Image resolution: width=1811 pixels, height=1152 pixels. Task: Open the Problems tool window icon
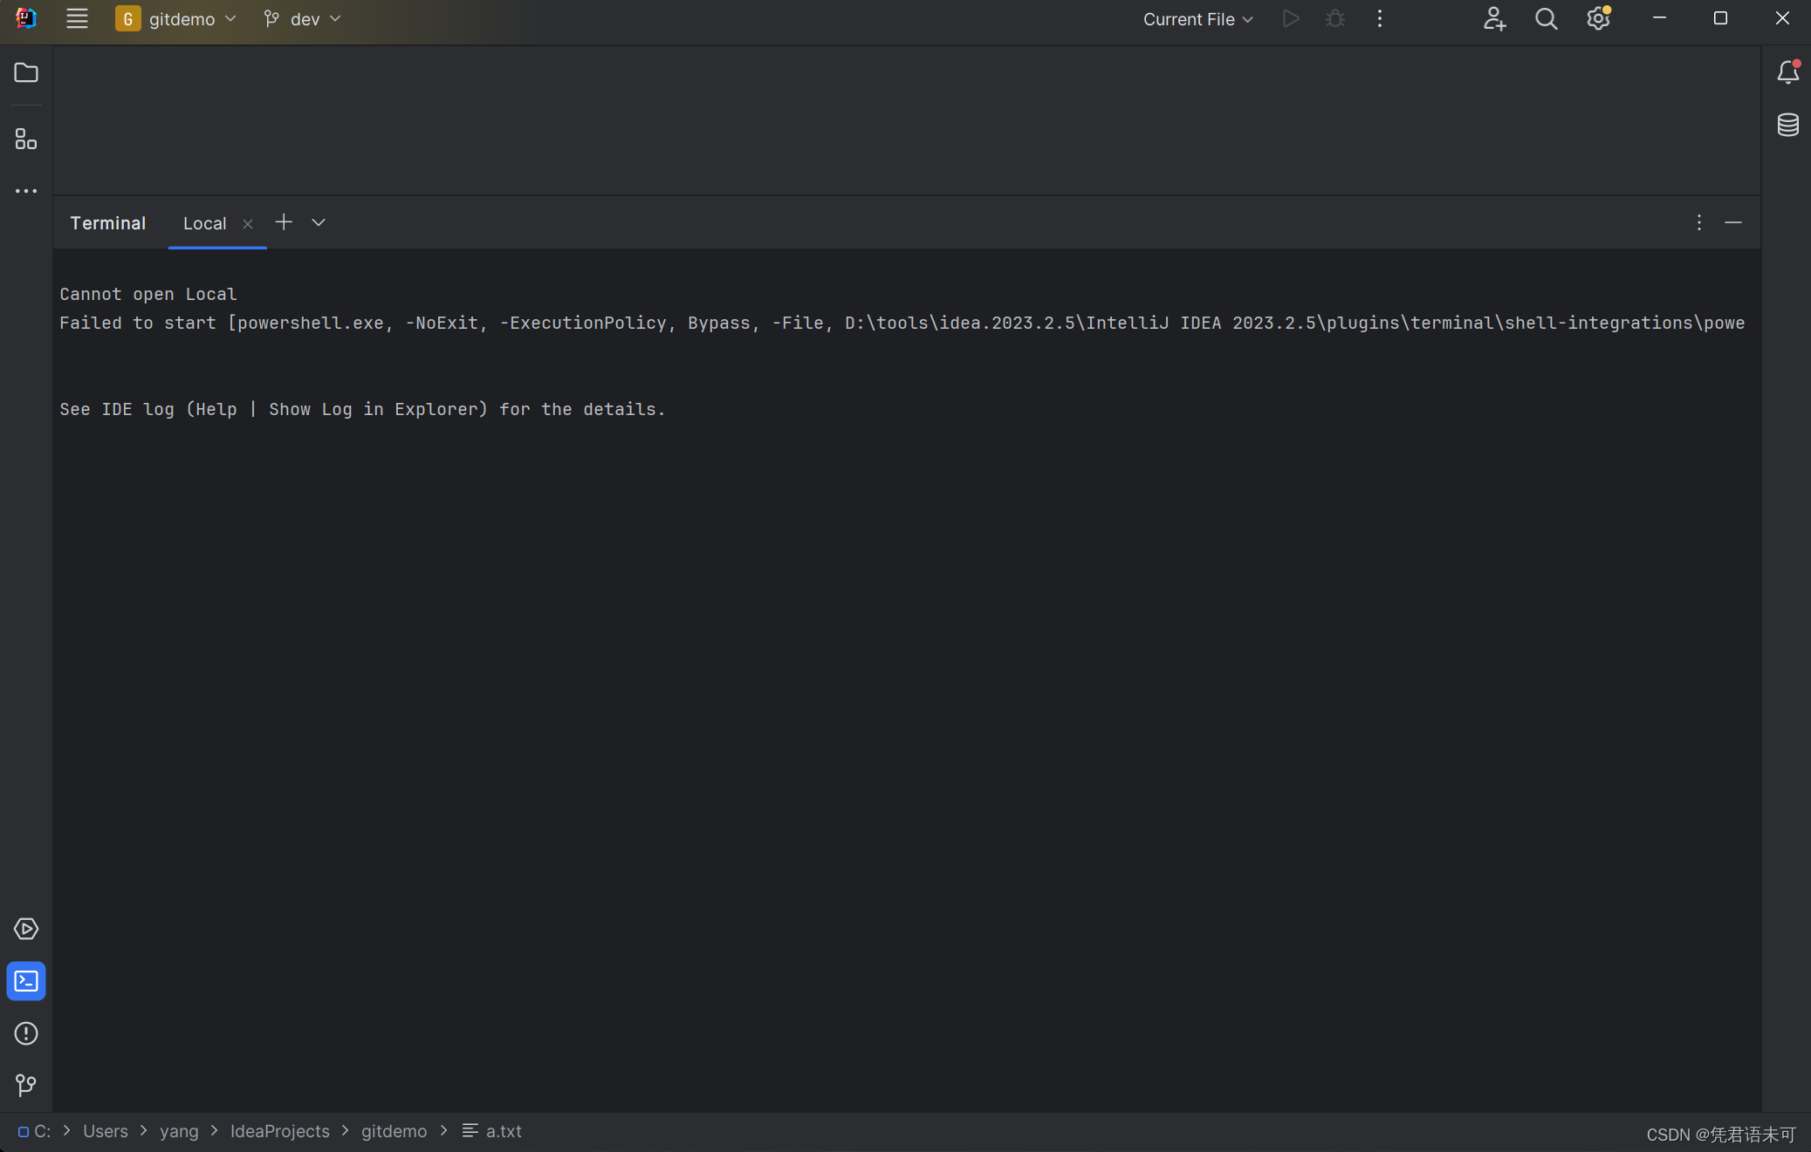pyautogui.click(x=26, y=1033)
